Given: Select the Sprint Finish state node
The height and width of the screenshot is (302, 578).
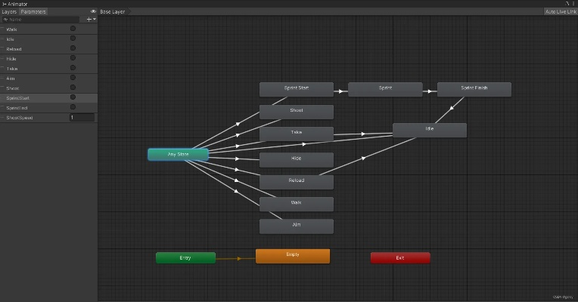Looking at the screenshot, I should coord(474,89).
